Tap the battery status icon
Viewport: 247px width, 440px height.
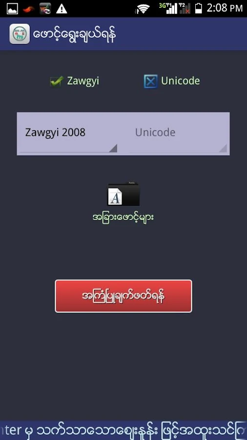pyautogui.click(x=198, y=9)
